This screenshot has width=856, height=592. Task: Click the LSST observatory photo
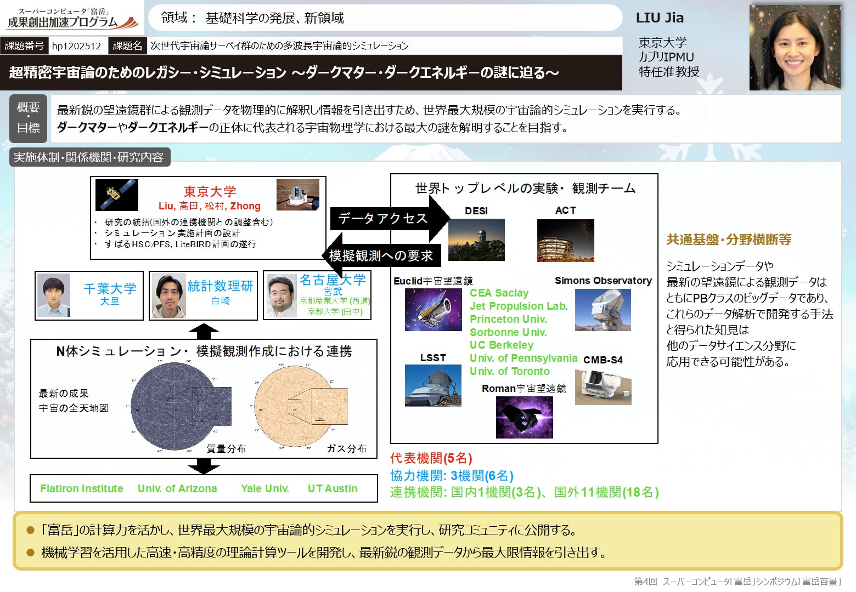(x=433, y=385)
